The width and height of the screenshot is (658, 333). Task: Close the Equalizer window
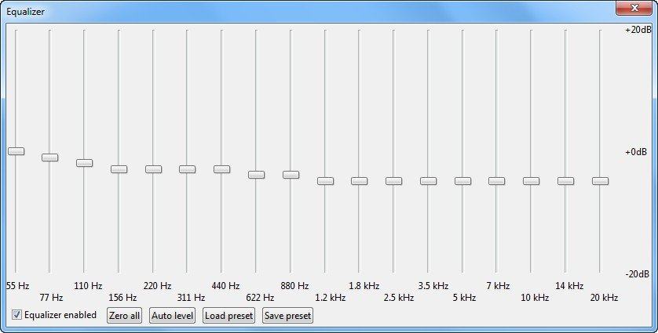pos(634,8)
